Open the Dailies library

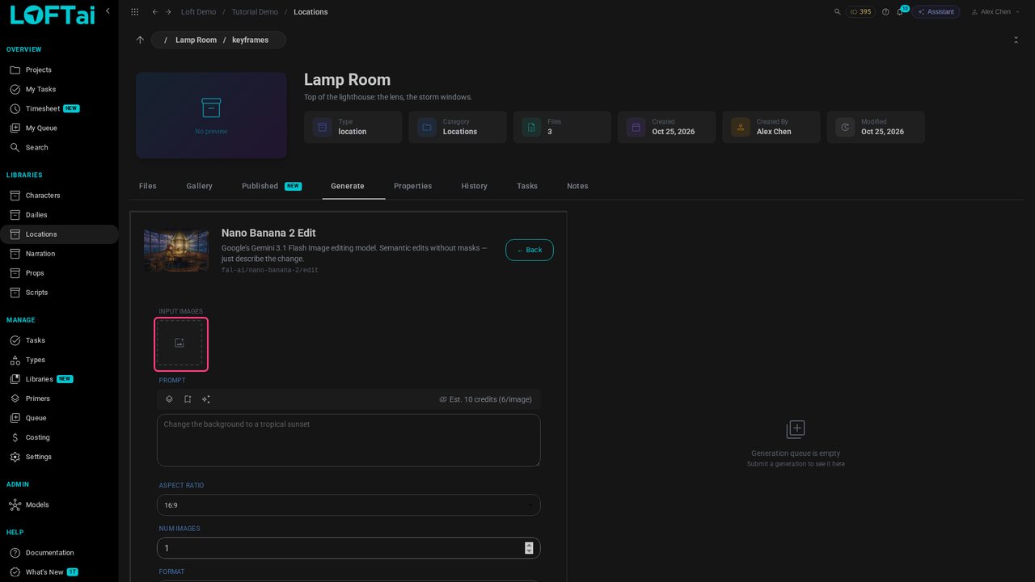59,215
